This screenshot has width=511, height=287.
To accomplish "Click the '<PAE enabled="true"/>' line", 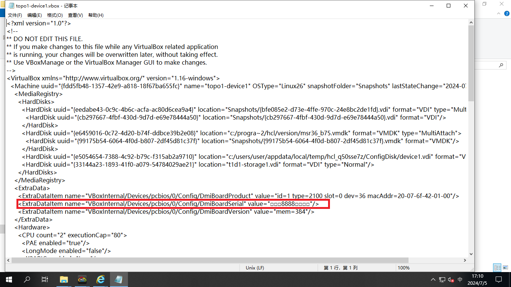I will point(56,243).
